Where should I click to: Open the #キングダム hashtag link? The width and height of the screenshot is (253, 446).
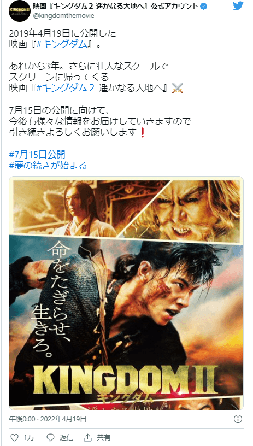coord(62,45)
